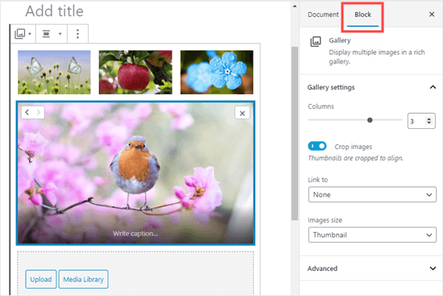Open the three-dot more options menu

coord(77,34)
